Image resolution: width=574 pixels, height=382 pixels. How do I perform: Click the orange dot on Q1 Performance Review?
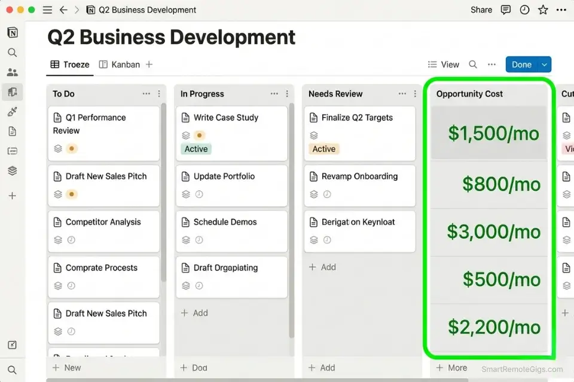click(x=72, y=149)
